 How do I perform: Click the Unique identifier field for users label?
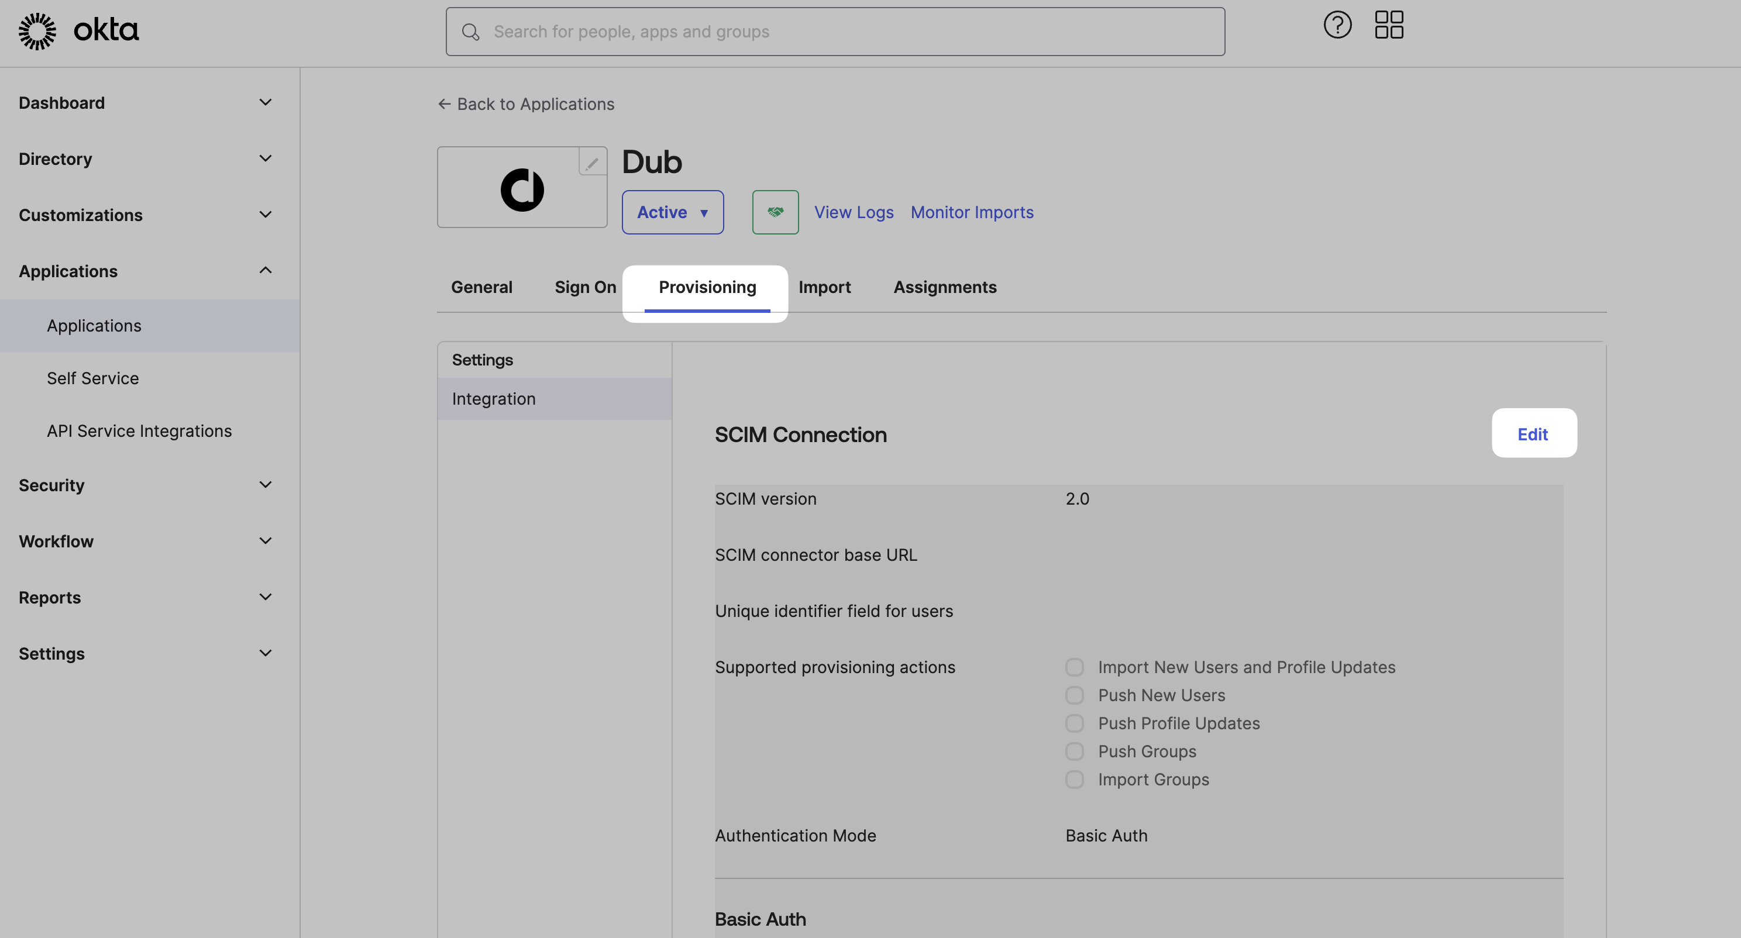(x=834, y=611)
